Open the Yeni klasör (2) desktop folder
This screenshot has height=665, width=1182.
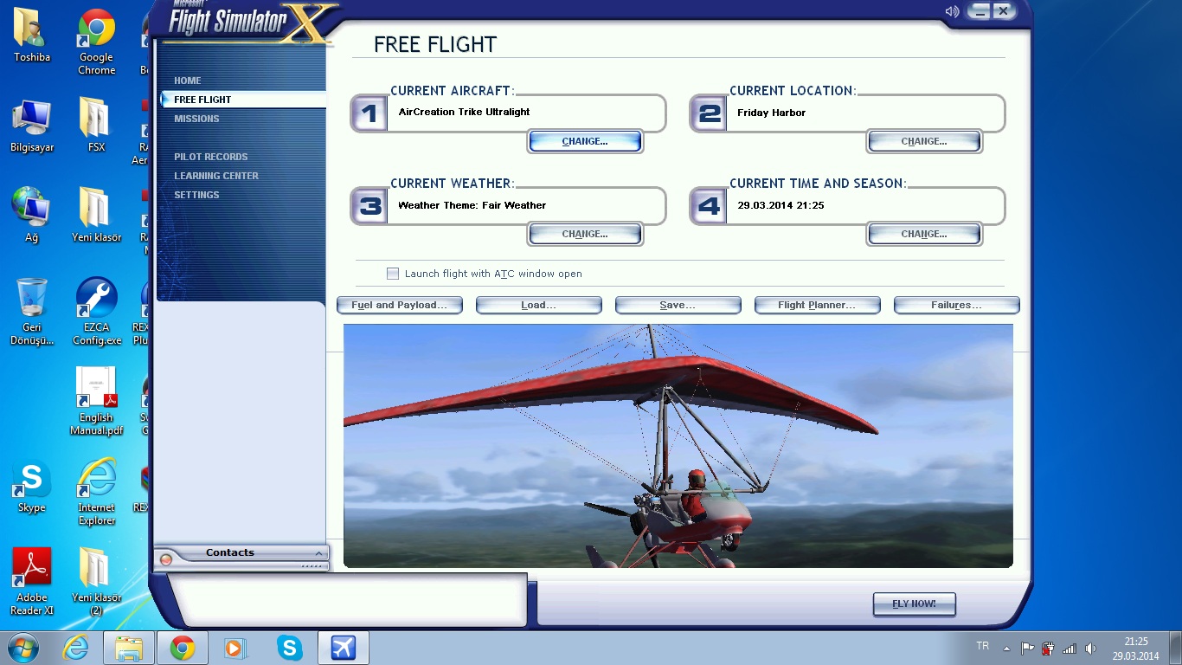(96, 582)
